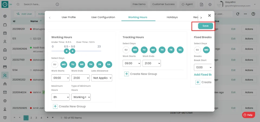Open the settings gear in top bar
The image size is (260, 122).
tap(210, 5)
